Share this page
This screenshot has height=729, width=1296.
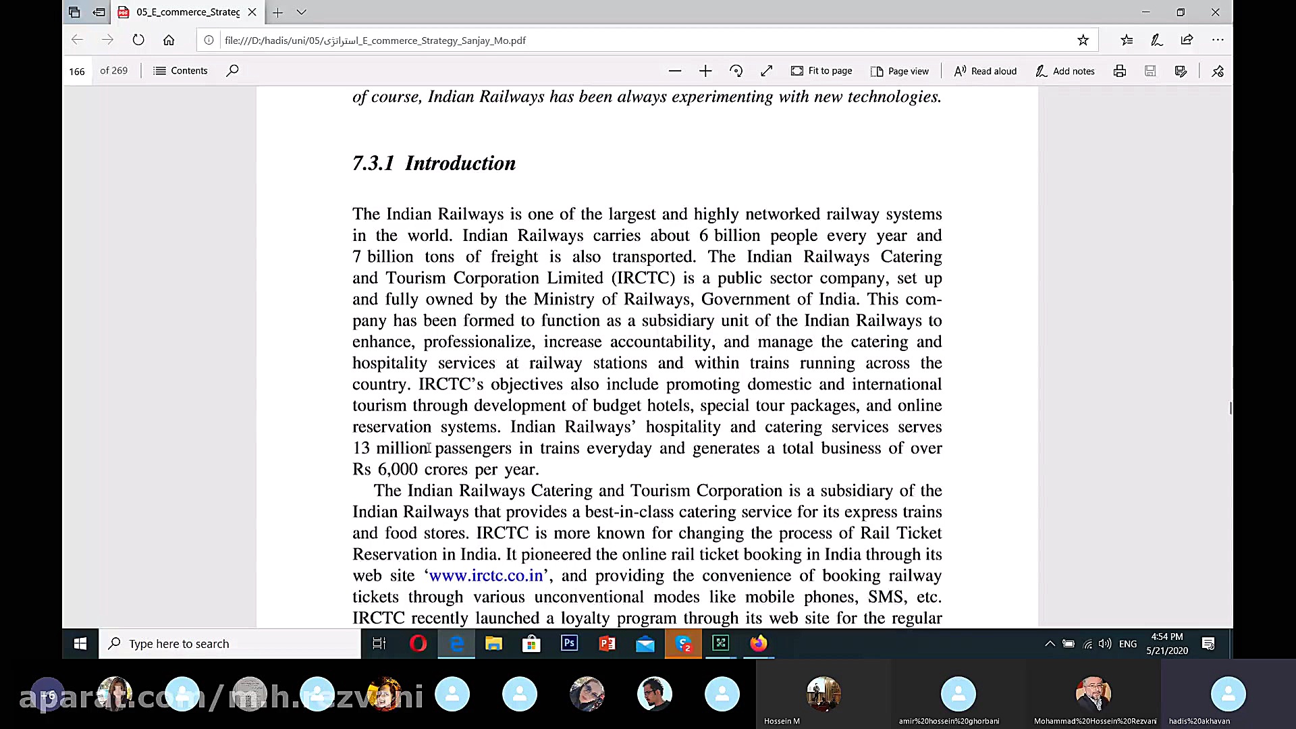point(1187,40)
